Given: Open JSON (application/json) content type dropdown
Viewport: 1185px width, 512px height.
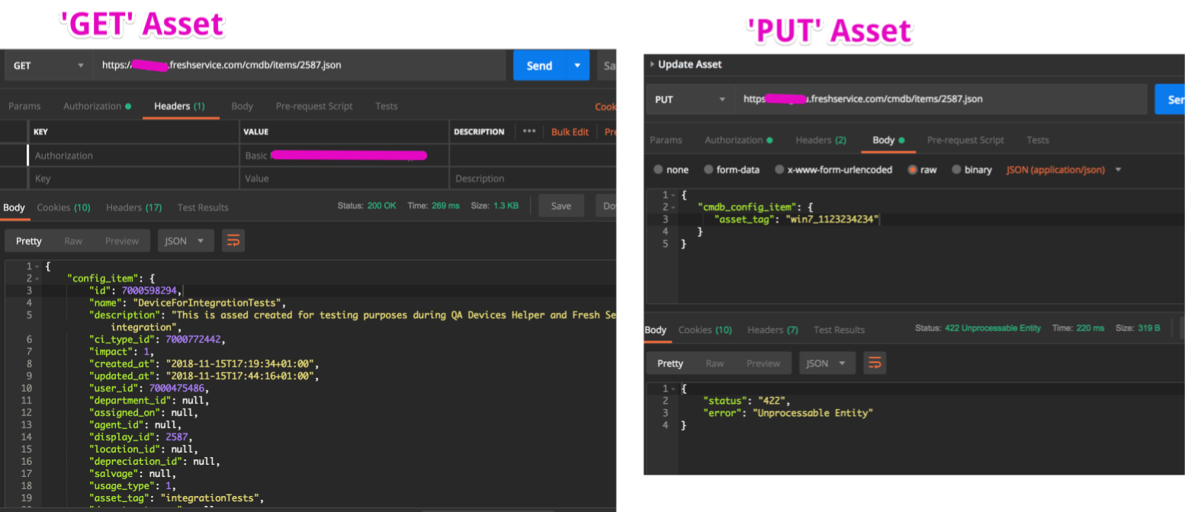Looking at the screenshot, I should 1064,170.
